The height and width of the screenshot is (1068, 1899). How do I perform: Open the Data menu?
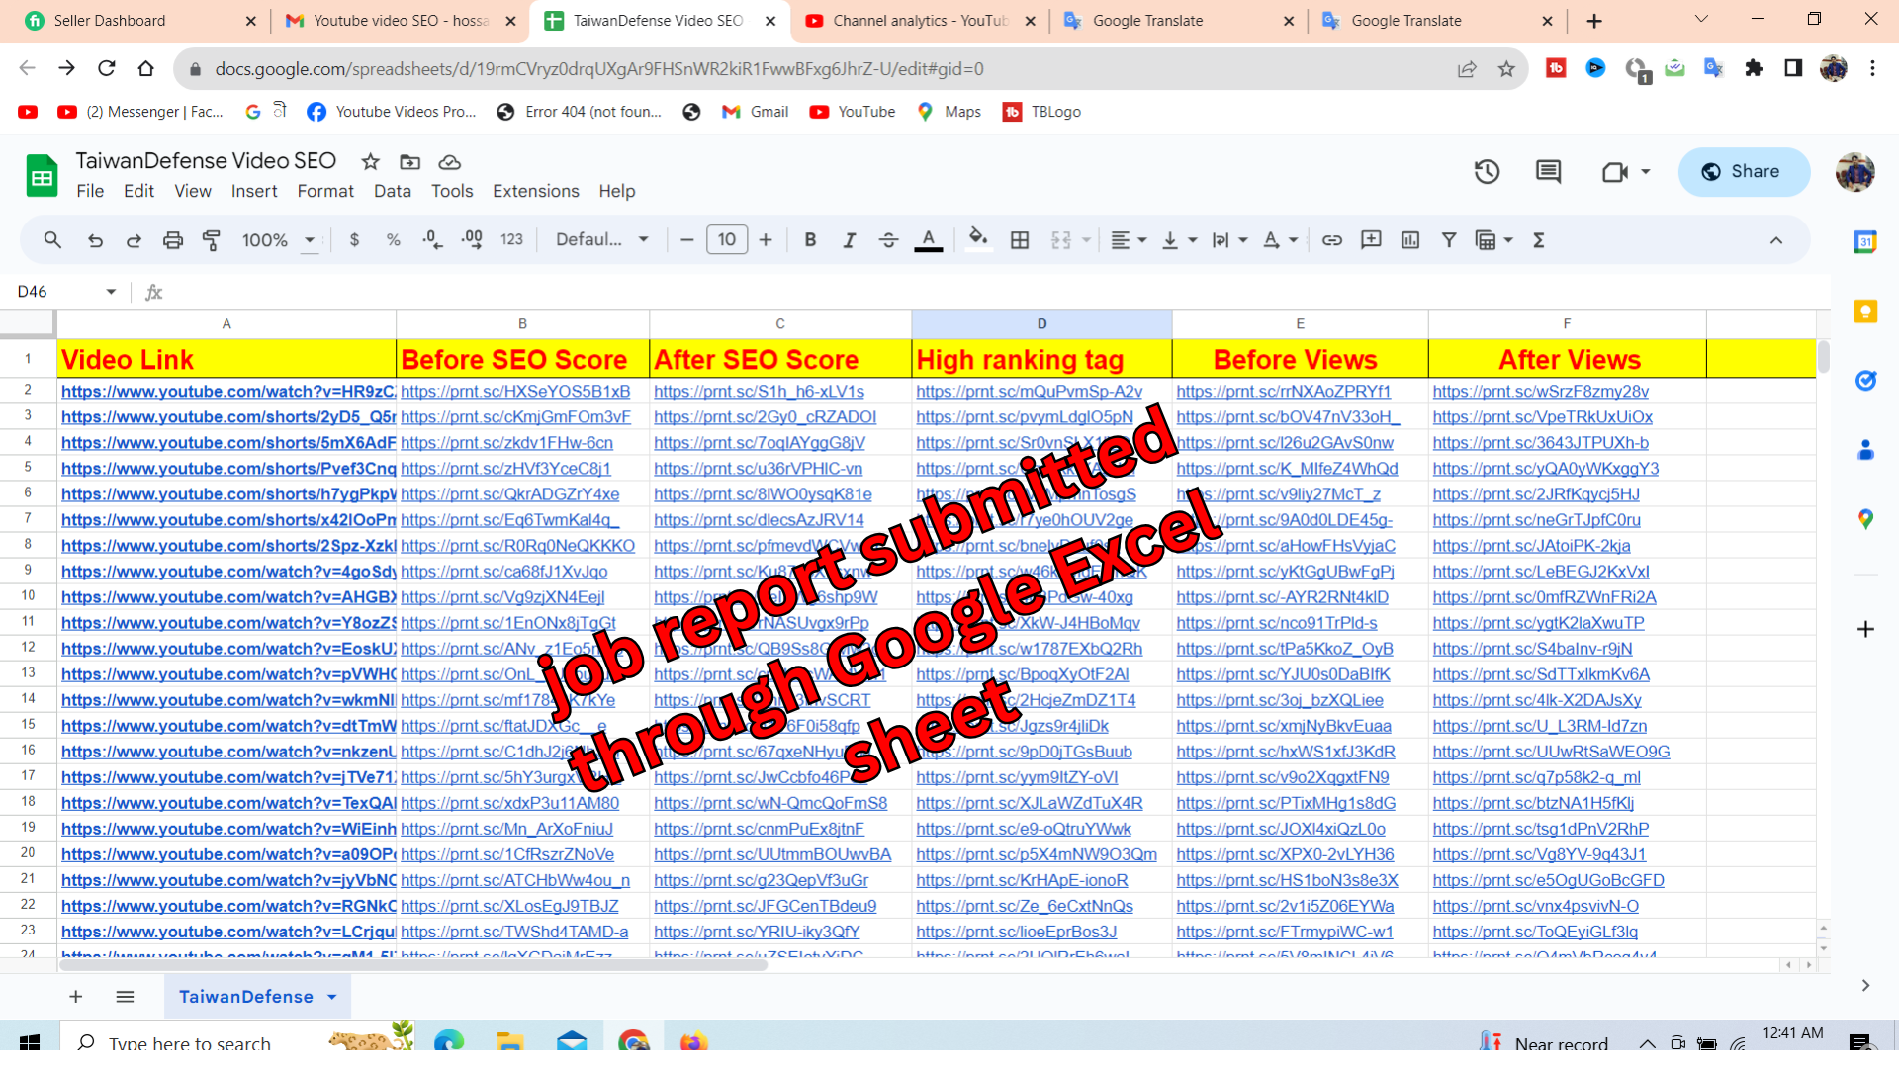(392, 192)
